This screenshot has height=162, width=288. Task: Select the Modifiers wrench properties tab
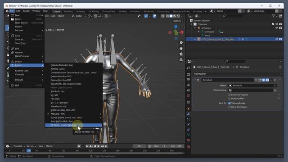(x=189, y=114)
